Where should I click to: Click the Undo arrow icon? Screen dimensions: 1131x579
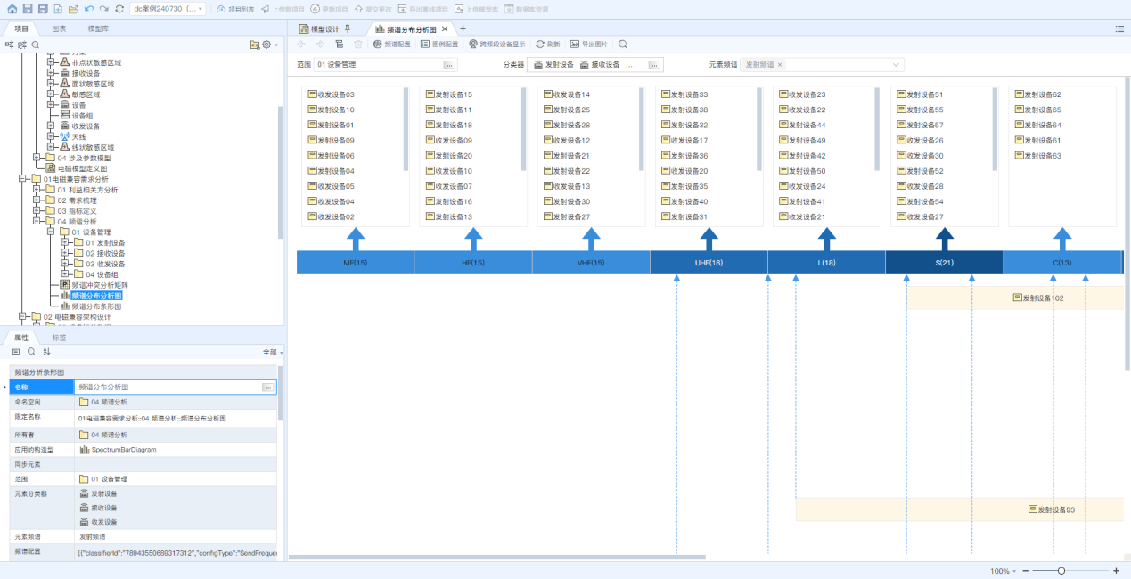88,8
